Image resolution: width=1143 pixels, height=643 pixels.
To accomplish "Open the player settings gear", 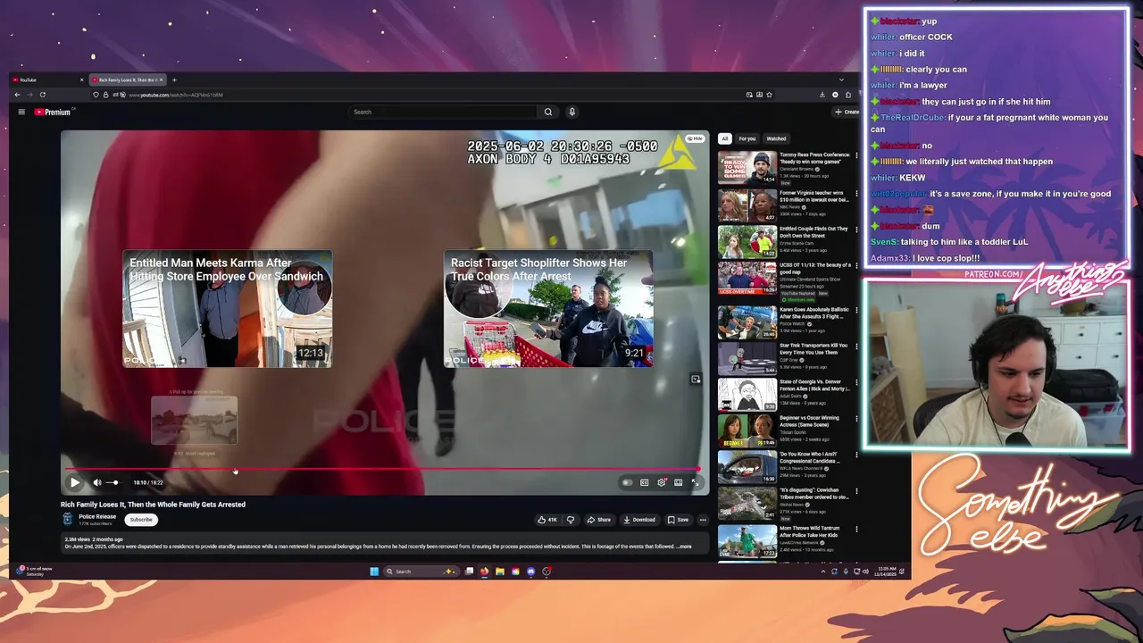I will (x=662, y=482).
